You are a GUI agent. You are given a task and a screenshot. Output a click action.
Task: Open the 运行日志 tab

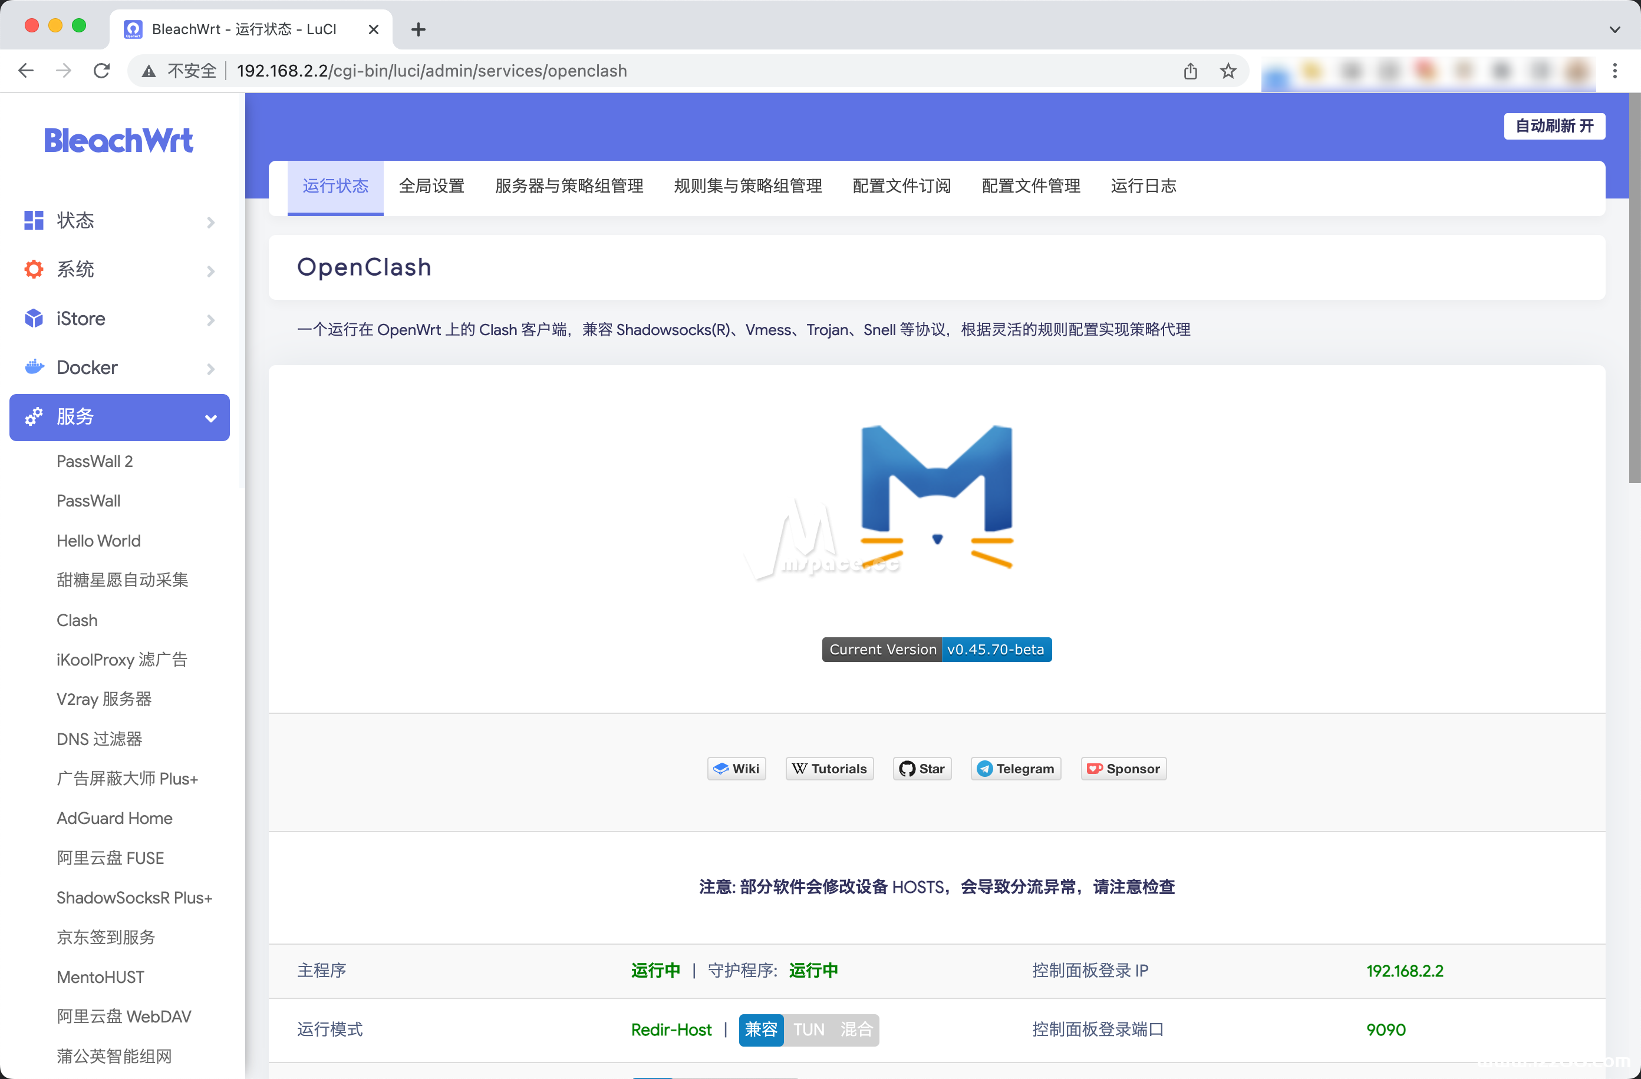[x=1143, y=186]
